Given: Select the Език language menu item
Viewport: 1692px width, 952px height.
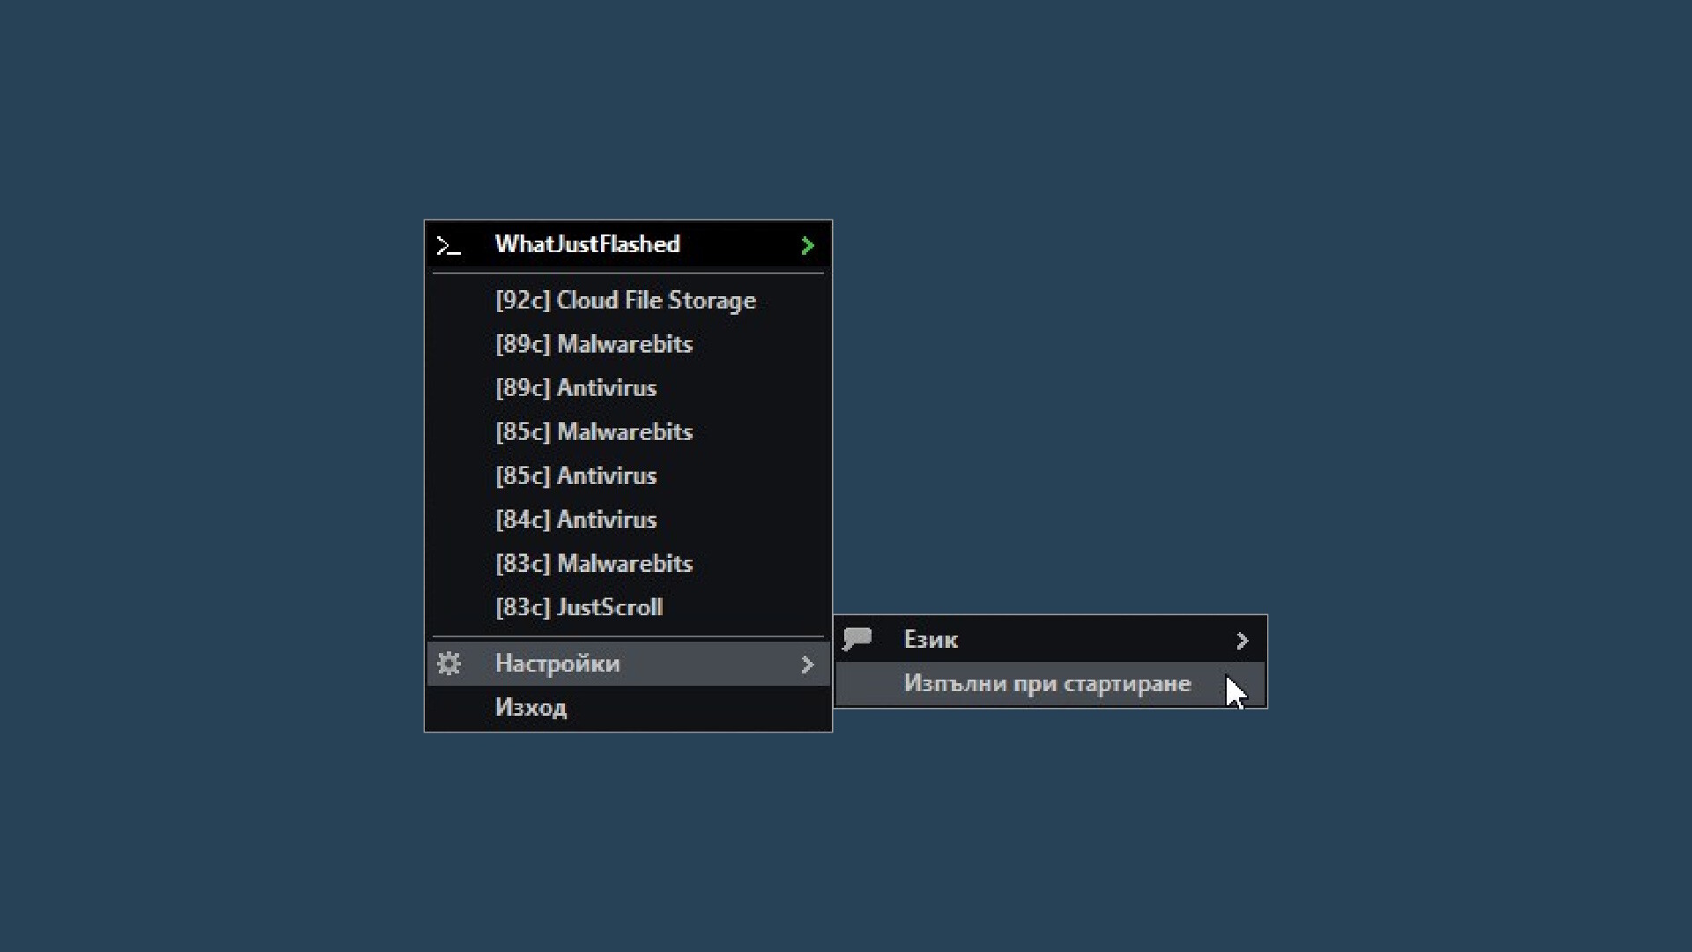Looking at the screenshot, I should 931,640.
